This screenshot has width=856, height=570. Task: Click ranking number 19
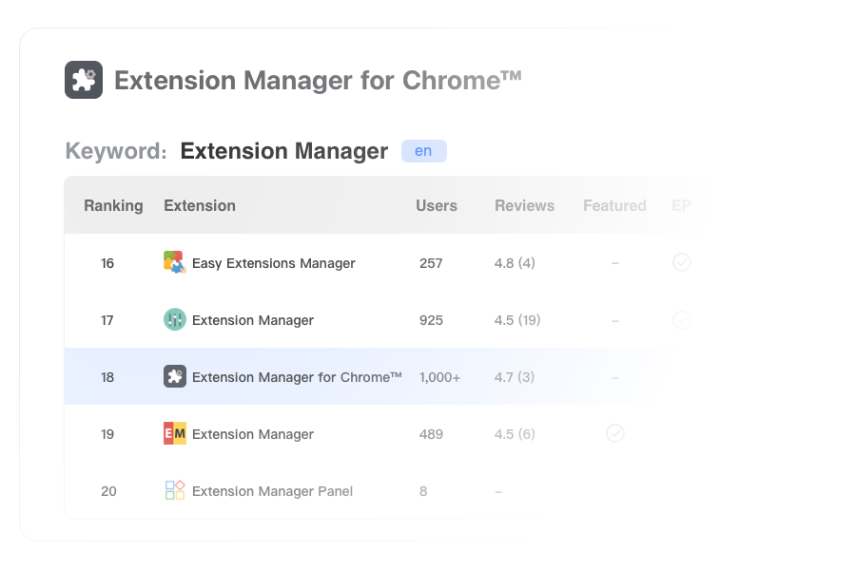(x=107, y=434)
